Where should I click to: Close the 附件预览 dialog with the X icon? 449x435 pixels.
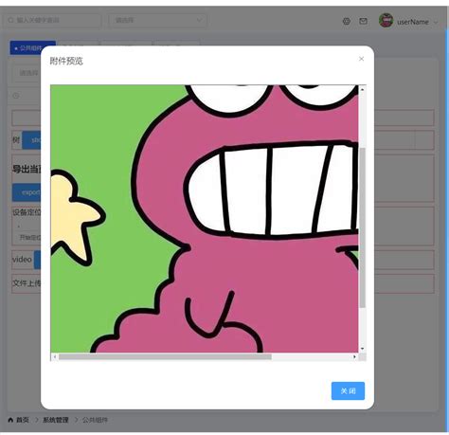[x=361, y=59]
